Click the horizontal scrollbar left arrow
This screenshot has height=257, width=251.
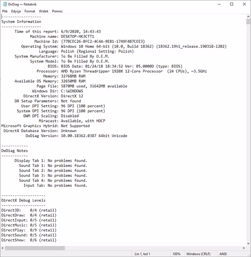(x=3, y=248)
